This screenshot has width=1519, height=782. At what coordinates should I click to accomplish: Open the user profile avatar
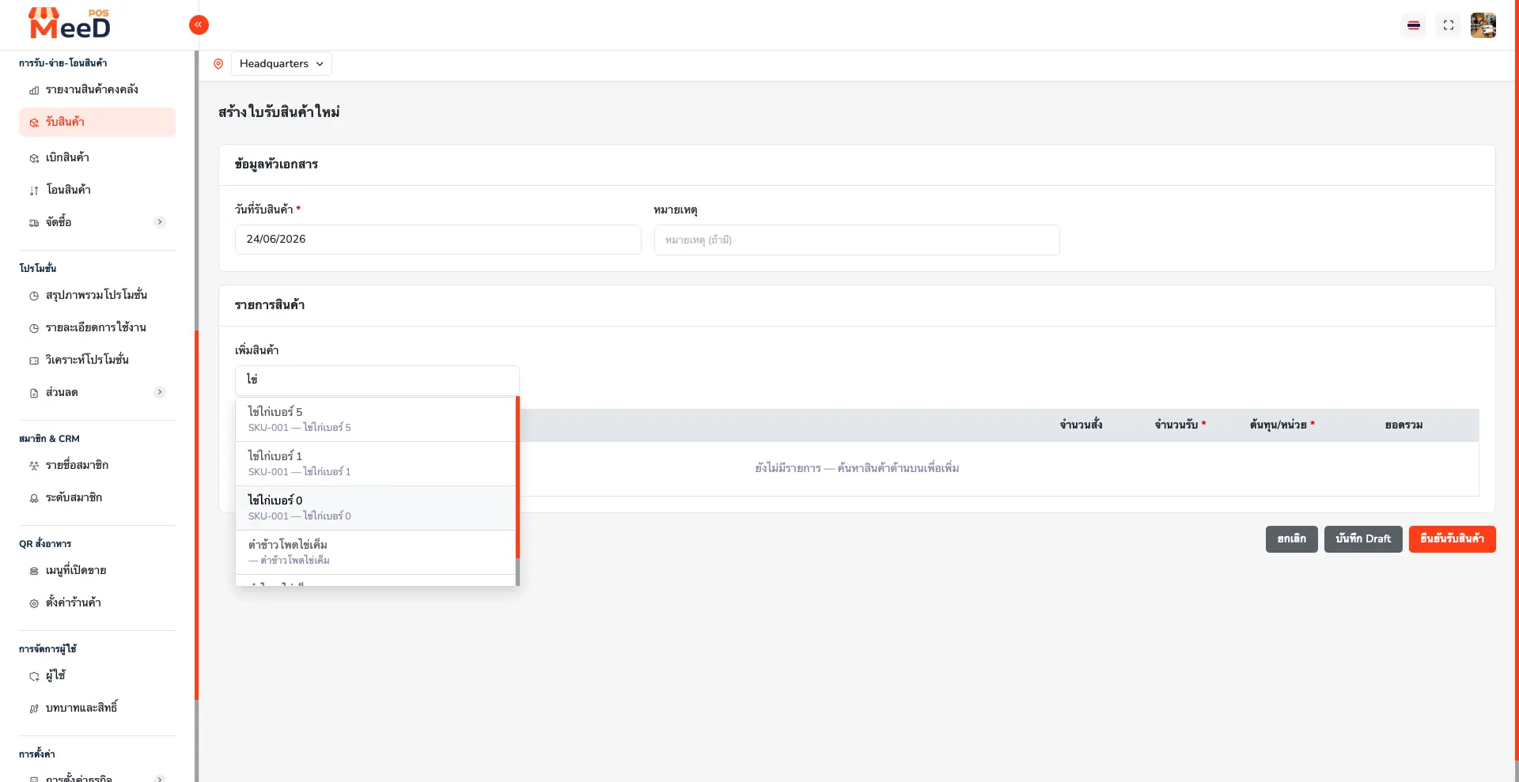pyautogui.click(x=1483, y=25)
